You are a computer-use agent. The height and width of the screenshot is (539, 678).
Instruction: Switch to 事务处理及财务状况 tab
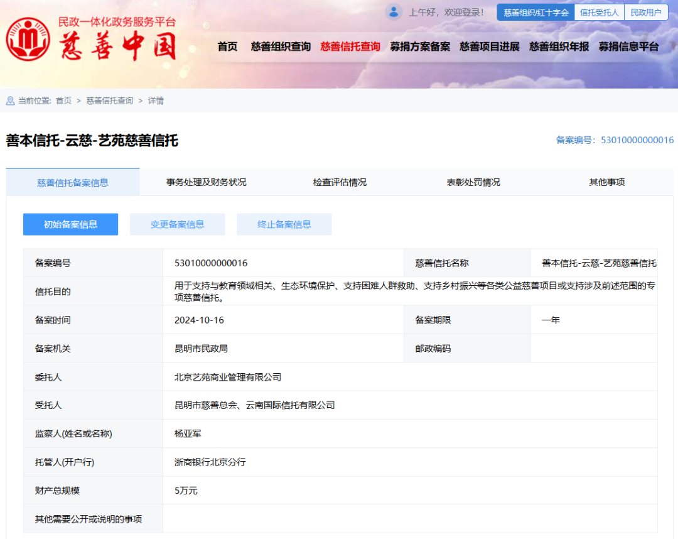207,183
